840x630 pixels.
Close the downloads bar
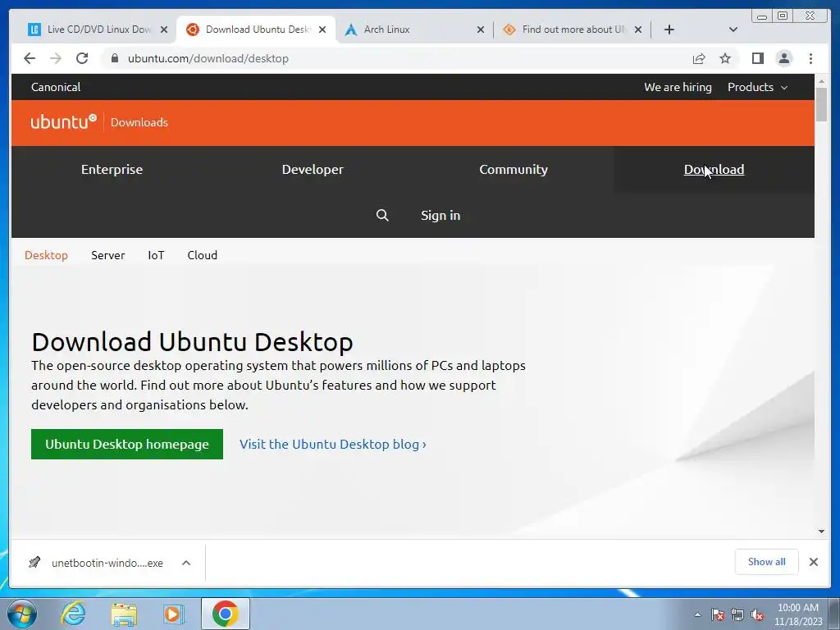tap(813, 561)
